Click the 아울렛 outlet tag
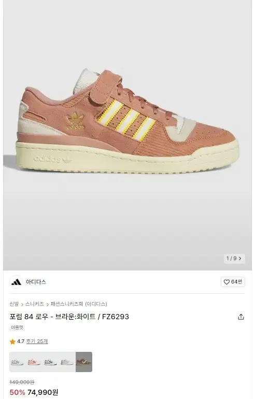The width and height of the screenshot is (255, 399). (17, 327)
